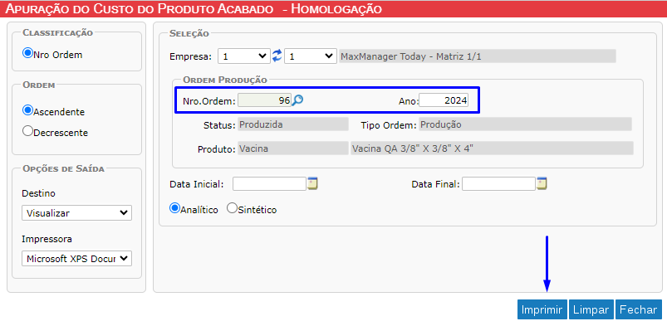The height and width of the screenshot is (326, 667).
Task: Click Tipo Ordem field showing Produção
Action: (x=525, y=124)
